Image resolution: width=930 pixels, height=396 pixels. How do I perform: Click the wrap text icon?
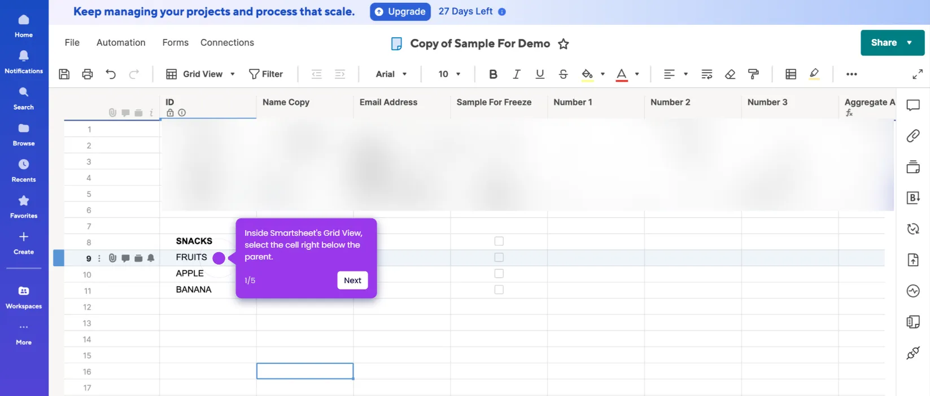tap(707, 74)
